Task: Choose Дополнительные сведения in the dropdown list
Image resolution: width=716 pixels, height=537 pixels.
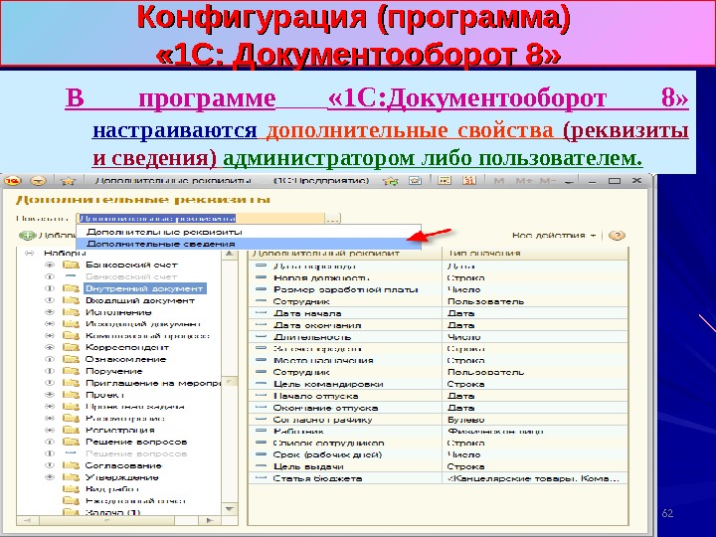Action: pyautogui.click(x=249, y=244)
